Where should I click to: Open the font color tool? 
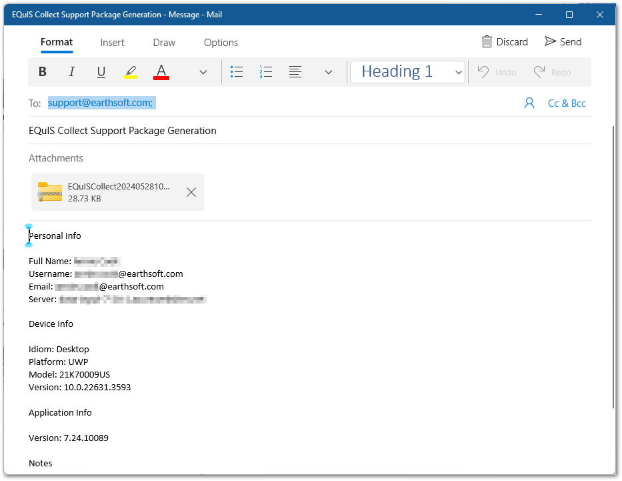160,71
